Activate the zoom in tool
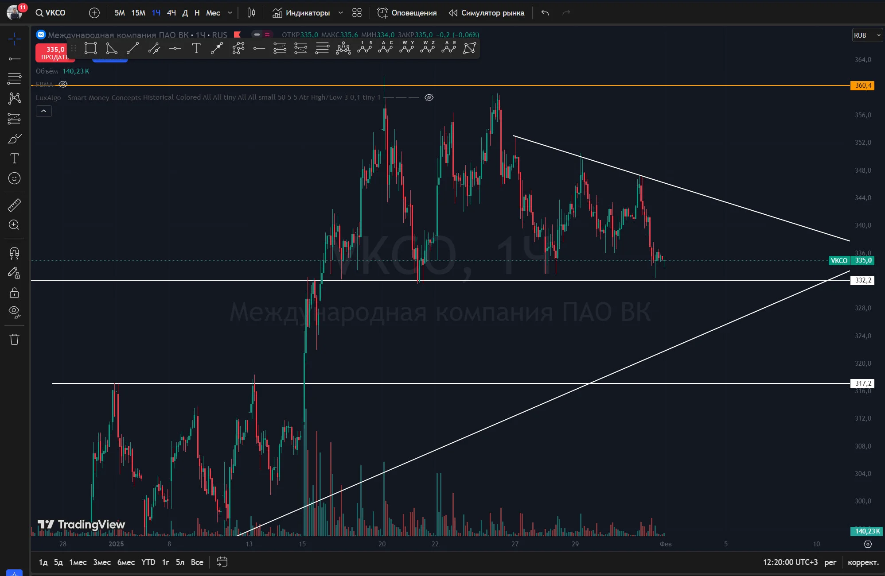This screenshot has width=885, height=576. coord(15,225)
